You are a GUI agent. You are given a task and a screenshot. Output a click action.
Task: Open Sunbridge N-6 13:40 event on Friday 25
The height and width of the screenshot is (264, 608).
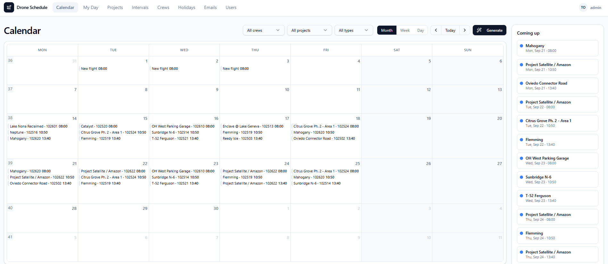pyautogui.click(x=326, y=183)
